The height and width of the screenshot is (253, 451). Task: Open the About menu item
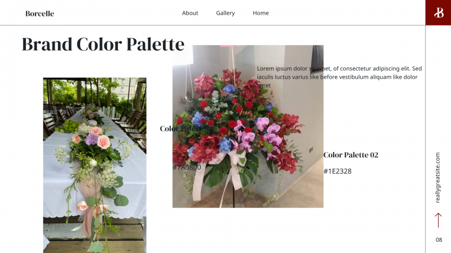tap(190, 13)
